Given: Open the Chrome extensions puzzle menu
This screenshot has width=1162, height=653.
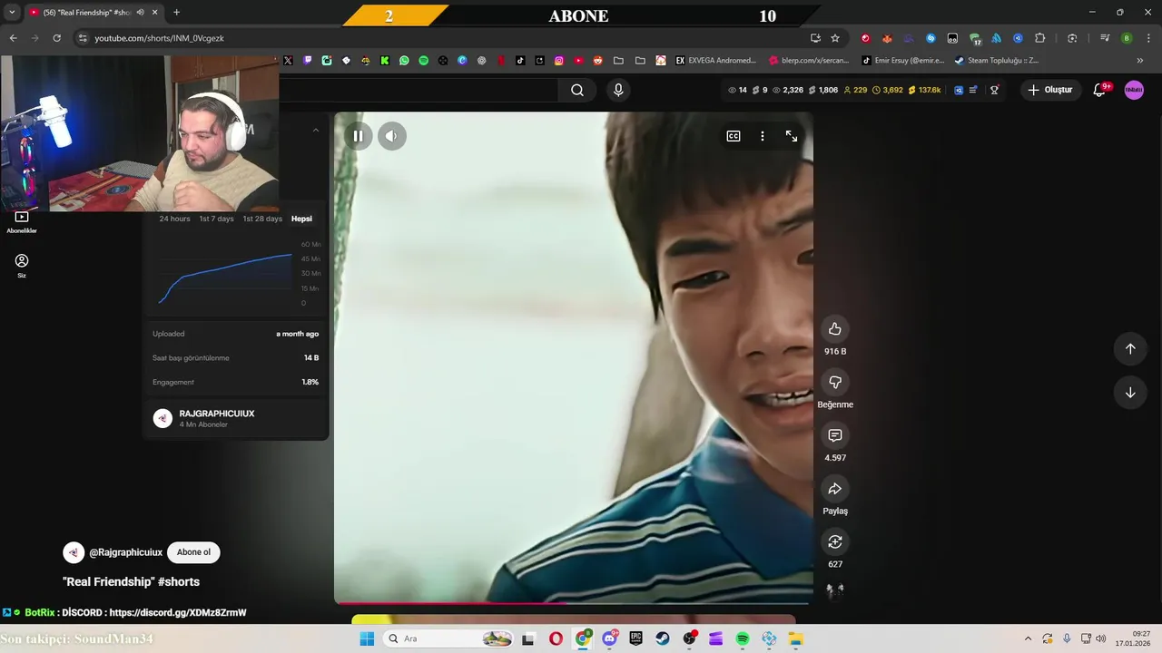Looking at the screenshot, I should pos(1040,38).
